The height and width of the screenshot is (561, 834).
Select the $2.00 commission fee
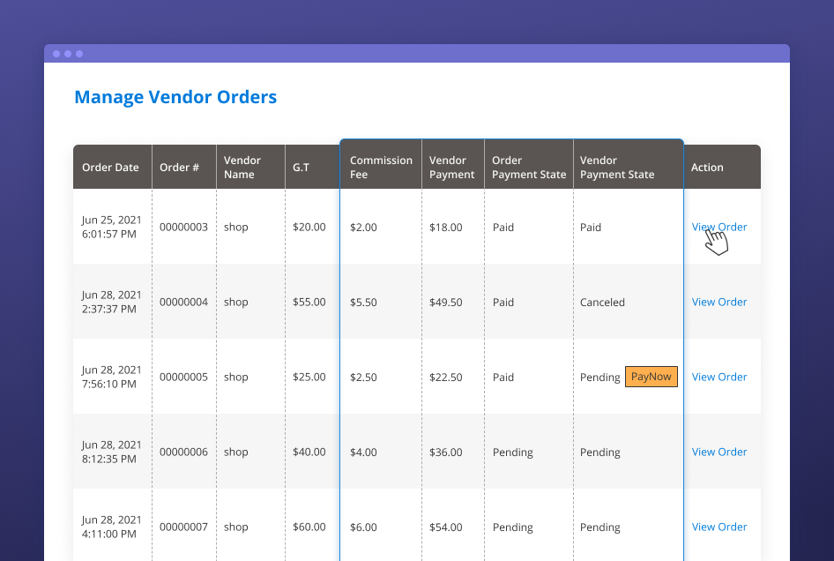pyautogui.click(x=363, y=228)
